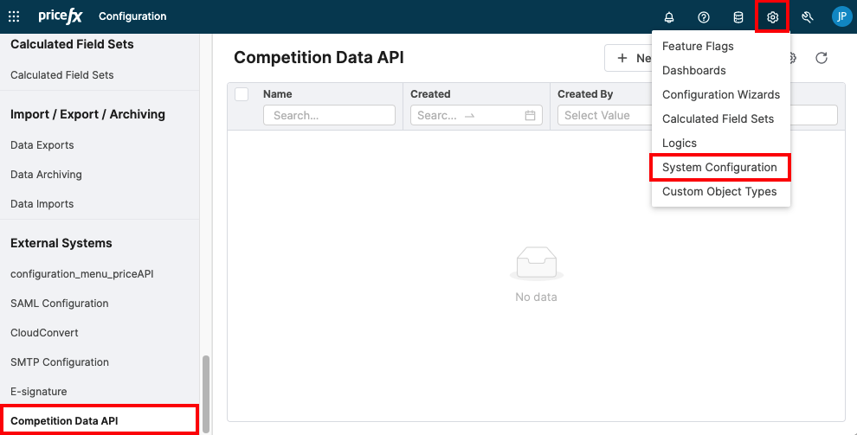
Task: Click the sidebar vertical scrollbar
Action: click(205, 393)
